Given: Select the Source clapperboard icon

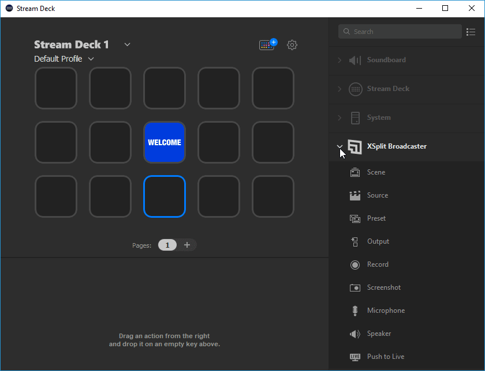Looking at the screenshot, I should click(x=355, y=196).
